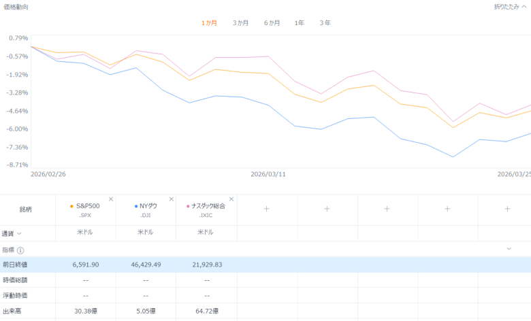Screen dimensions: 531x321
Task: Click the 5.05億 volume cell
Action: coord(146,311)
